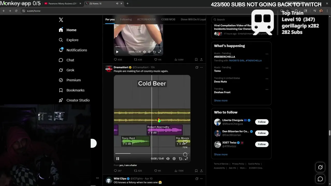Click the X search field

(241, 20)
